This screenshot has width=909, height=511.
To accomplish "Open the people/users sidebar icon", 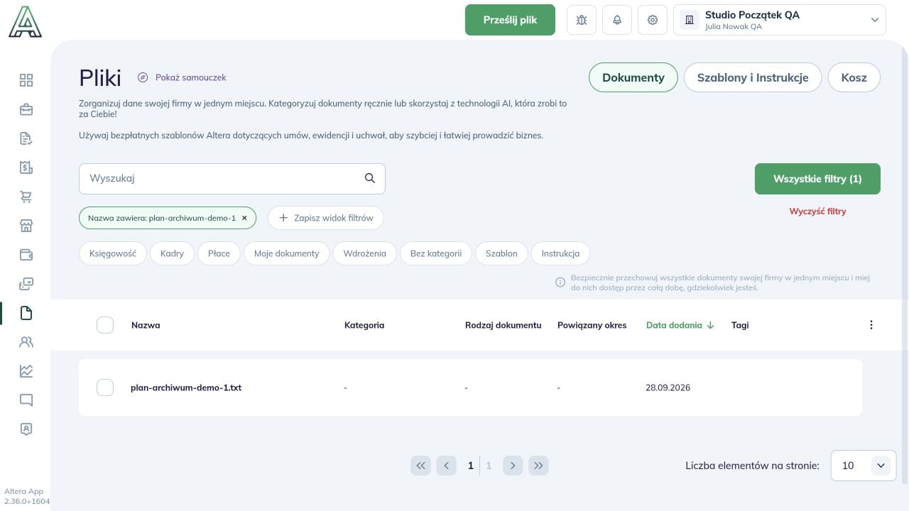I will point(26,342).
